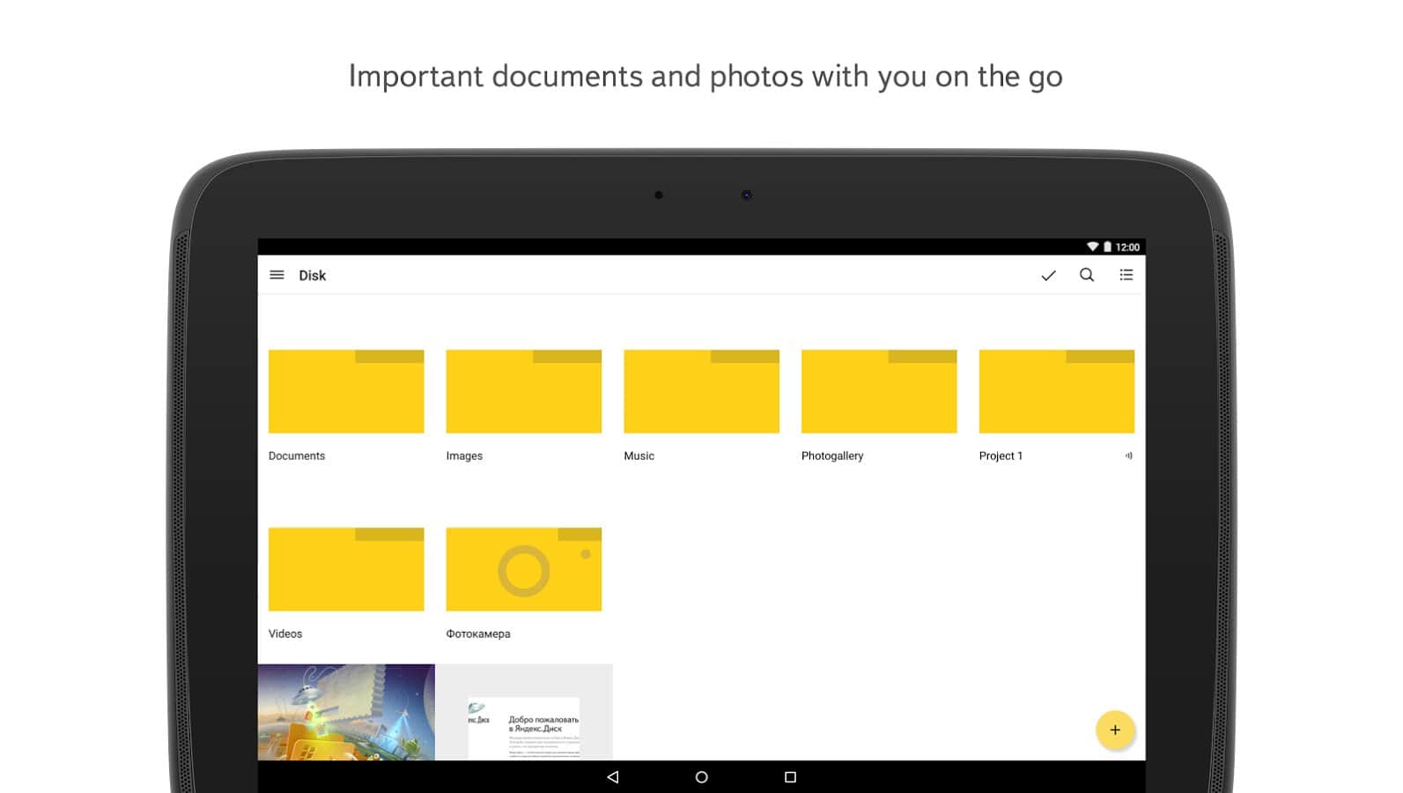Image resolution: width=1403 pixels, height=793 pixels.
Task: Open the Images folder
Action: [523, 392]
